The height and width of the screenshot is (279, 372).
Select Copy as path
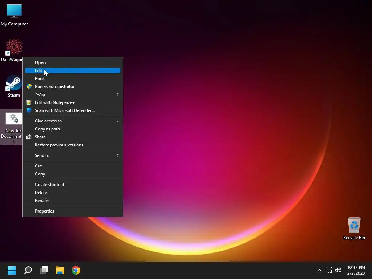click(73, 129)
